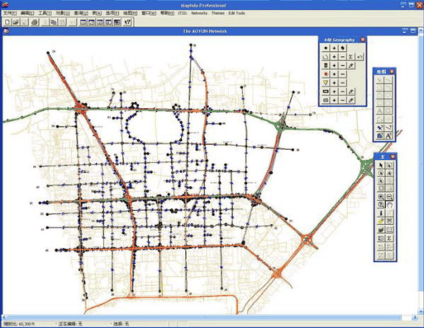Click the Symbol style tool in drawing palette
Screen dimensions: 424x328
pos(380,128)
